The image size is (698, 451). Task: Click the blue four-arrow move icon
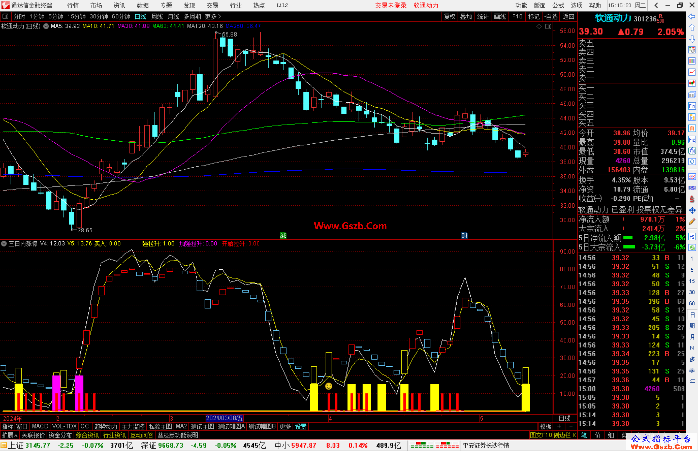pos(692,210)
